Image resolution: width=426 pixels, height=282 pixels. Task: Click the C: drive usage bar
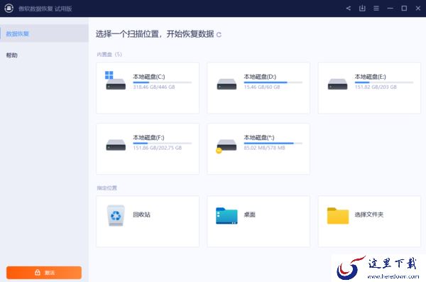[162, 82]
